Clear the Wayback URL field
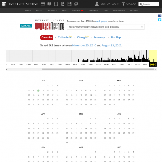Image resolution: width=162 pixels, height=162 pixels. click(142, 27)
